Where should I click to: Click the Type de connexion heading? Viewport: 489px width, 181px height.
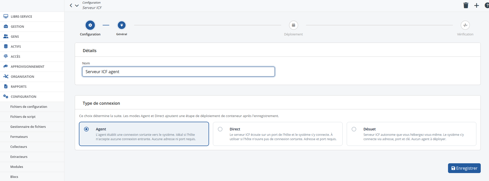101,103
